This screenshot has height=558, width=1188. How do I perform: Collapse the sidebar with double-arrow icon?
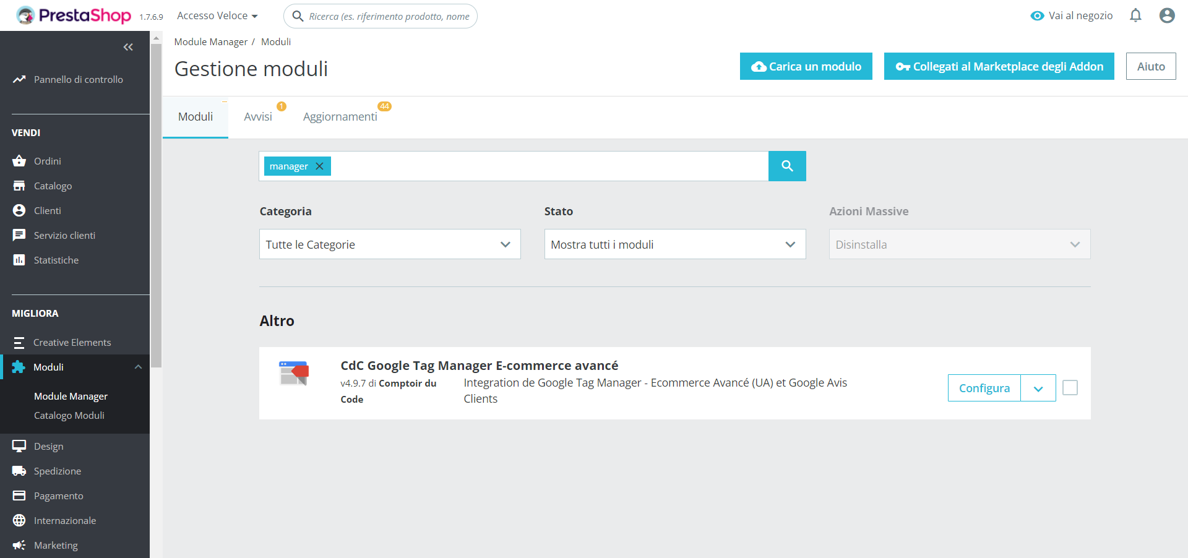click(128, 47)
